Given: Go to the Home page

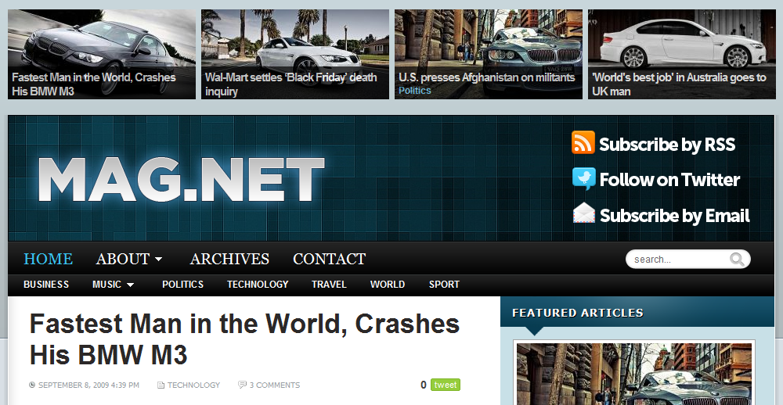Looking at the screenshot, I should tap(49, 259).
